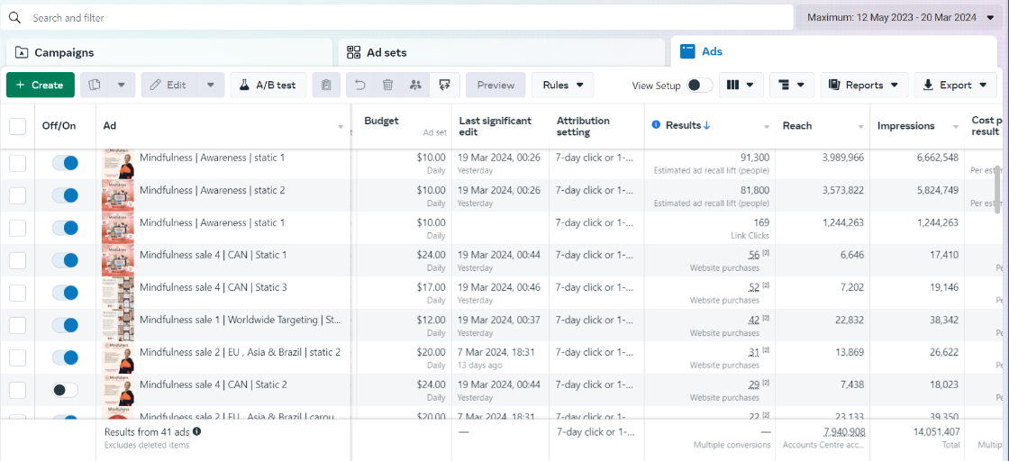Click the search magnifier icon

click(15, 17)
